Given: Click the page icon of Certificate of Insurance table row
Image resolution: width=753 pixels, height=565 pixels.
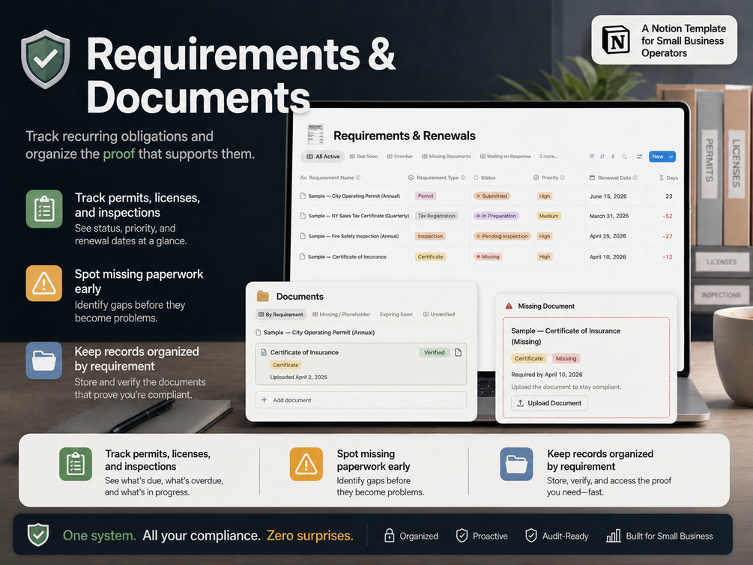Looking at the screenshot, I should point(303,256).
